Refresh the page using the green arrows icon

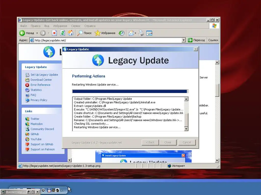click(63, 33)
